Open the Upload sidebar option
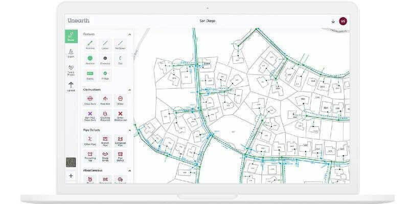Image resolution: width=409 pixels, height=204 pixels. [71, 87]
